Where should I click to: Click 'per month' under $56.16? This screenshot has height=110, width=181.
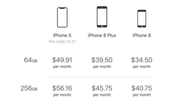tap(62, 95)
